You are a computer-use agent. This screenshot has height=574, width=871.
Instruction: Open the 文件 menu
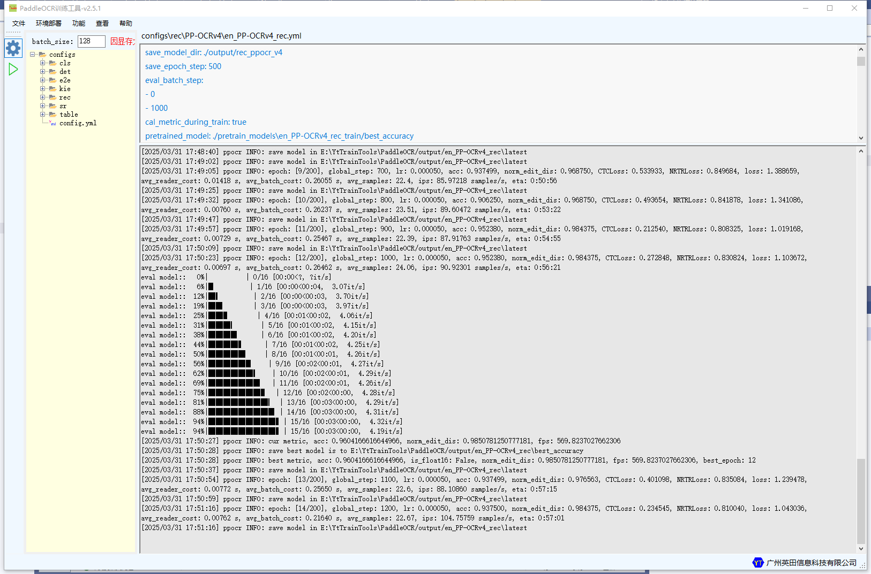click(x=19, y=24)
